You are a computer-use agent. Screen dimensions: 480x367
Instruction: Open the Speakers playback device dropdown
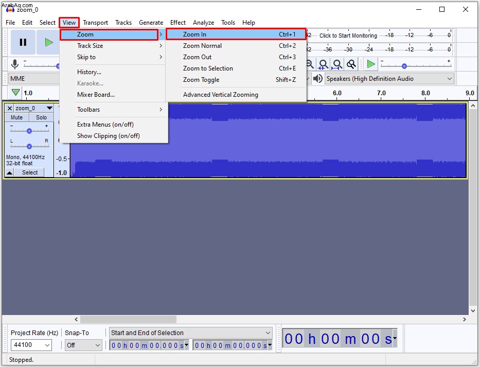tap(389, 79)
